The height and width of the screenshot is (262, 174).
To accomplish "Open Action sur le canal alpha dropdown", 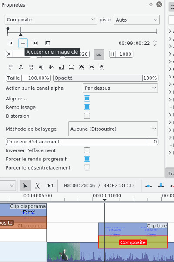I will pos(120,88).
